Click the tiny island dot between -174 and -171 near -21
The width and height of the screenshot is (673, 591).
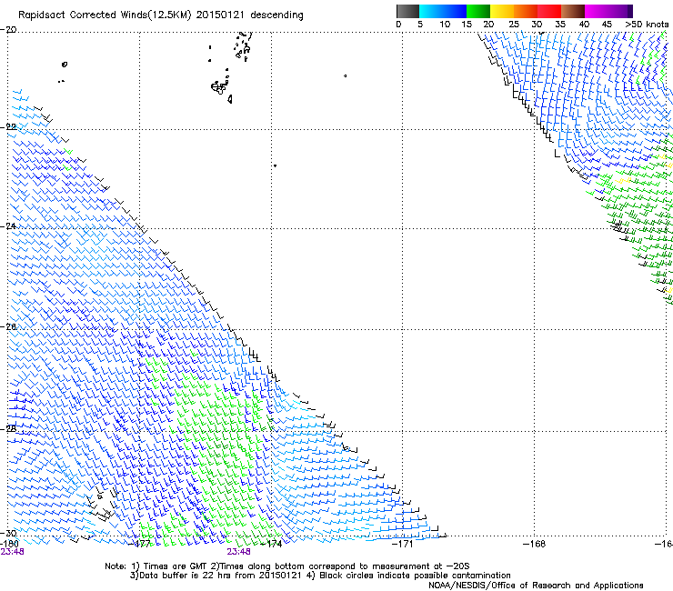coord(345,76)
